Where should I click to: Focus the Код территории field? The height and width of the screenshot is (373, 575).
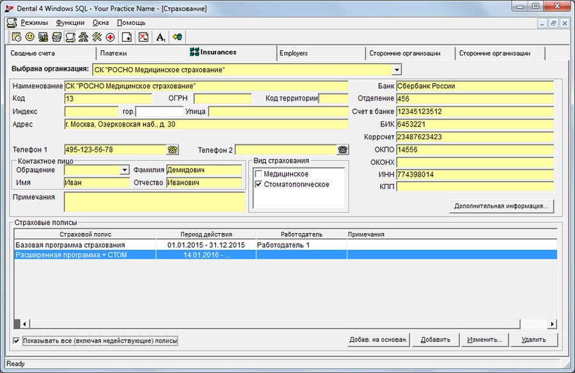click(333, 98)
